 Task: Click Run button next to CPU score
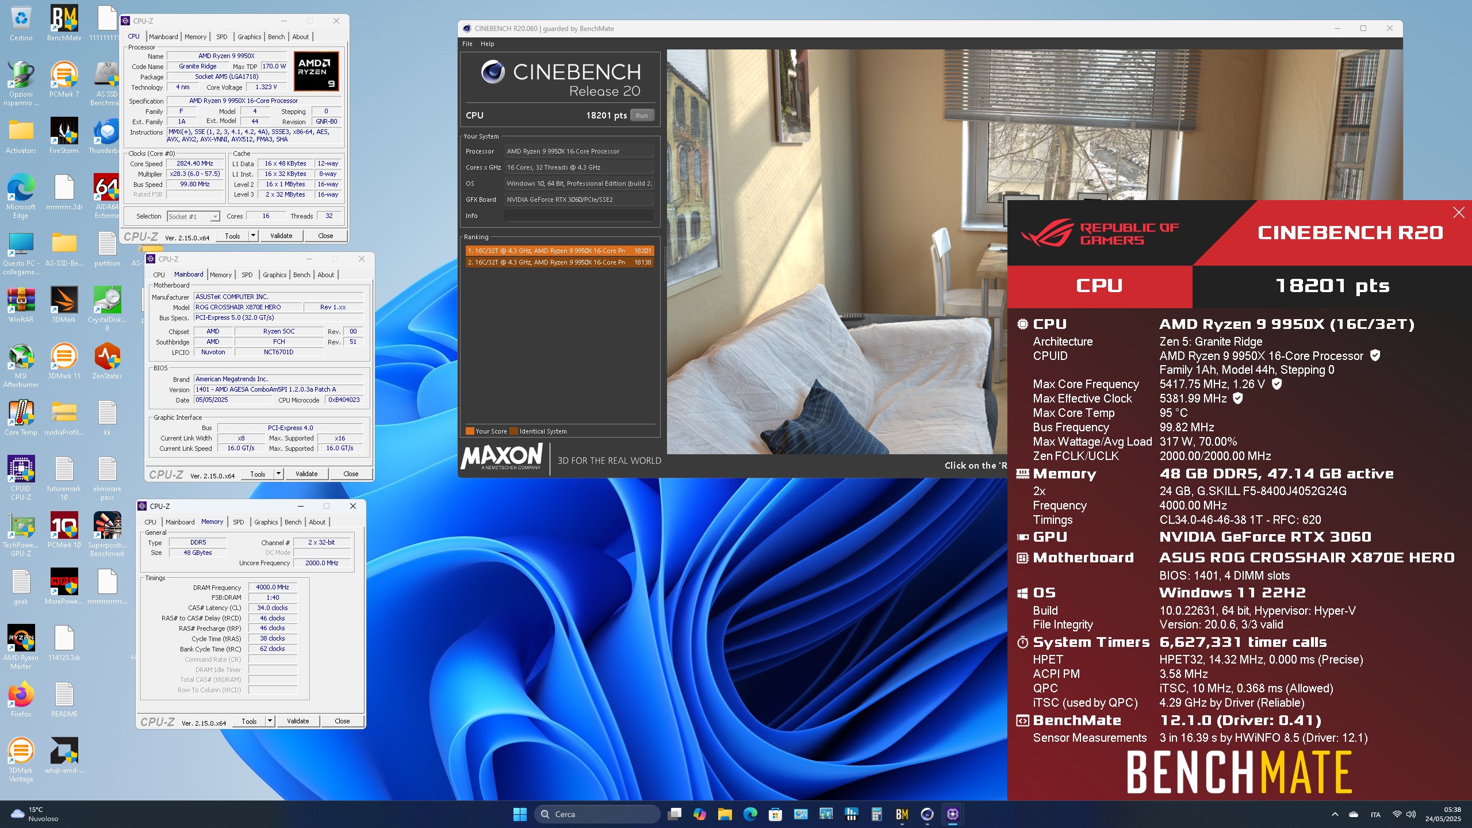(642, 116)
